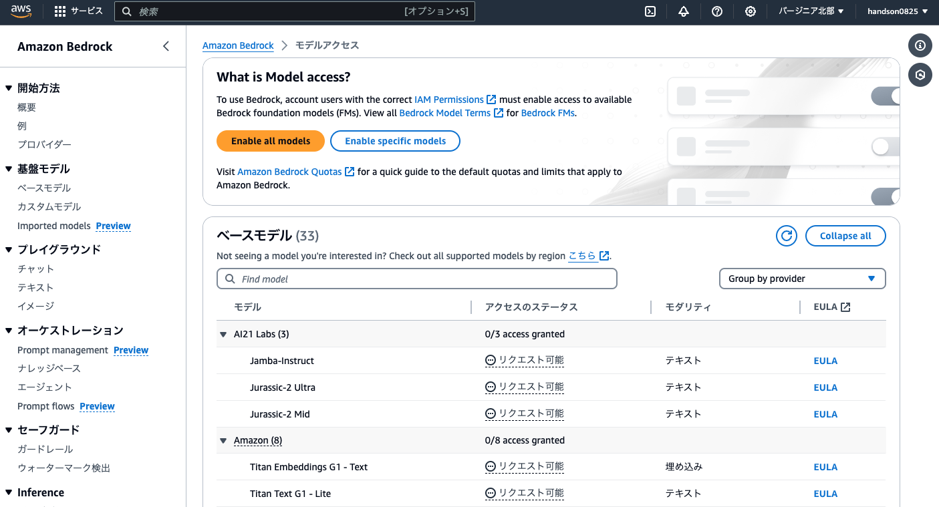This screenshot has height=507, width=939.
Task: Open Prompt management in the sidebar
Action: [63, 350]
